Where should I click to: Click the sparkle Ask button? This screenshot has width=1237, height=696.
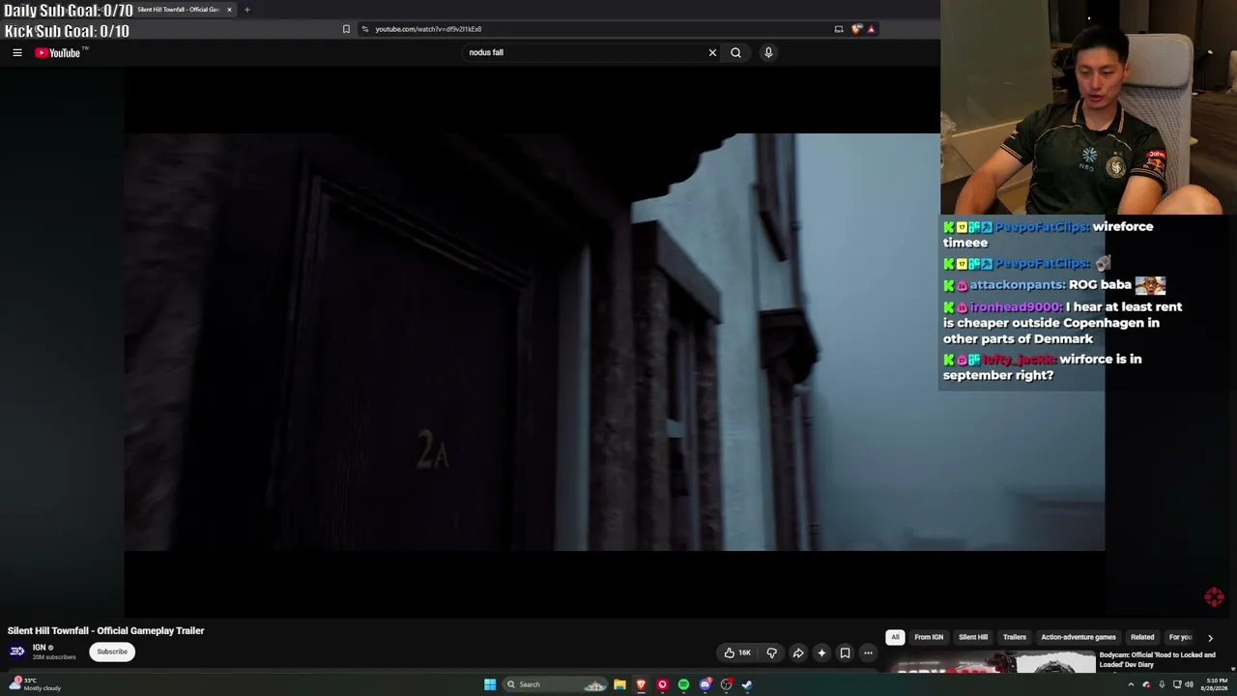(x=821, y=652)
